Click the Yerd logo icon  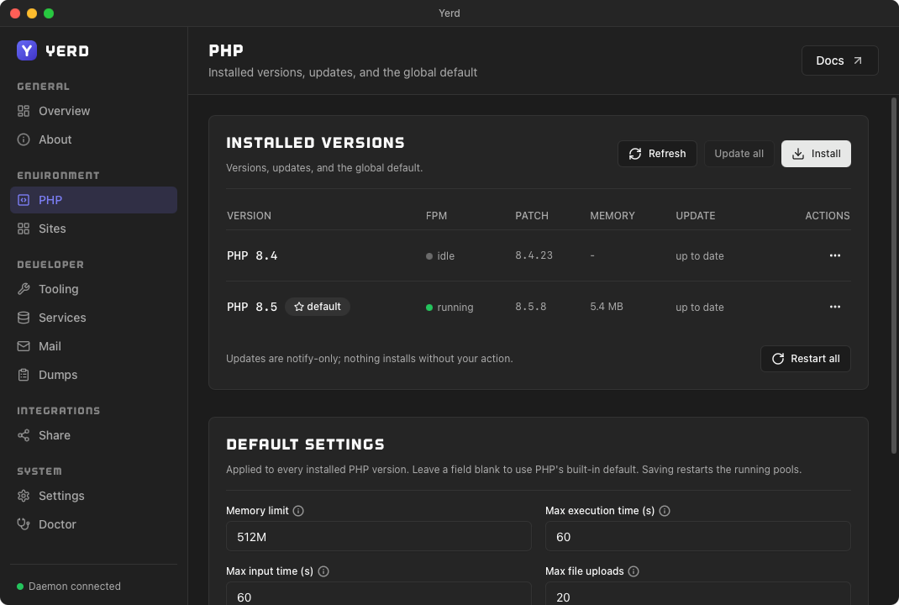26,50
